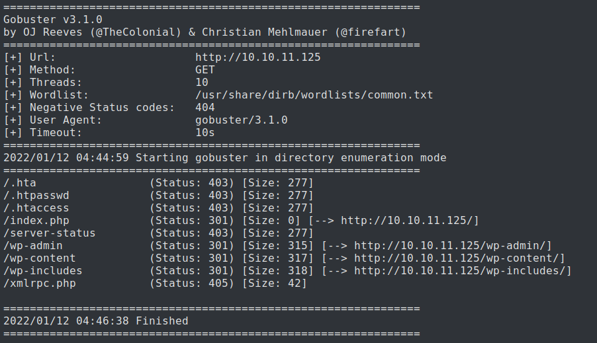
Task: Open the wp-admin redirect URL
Action: (453, 245)
